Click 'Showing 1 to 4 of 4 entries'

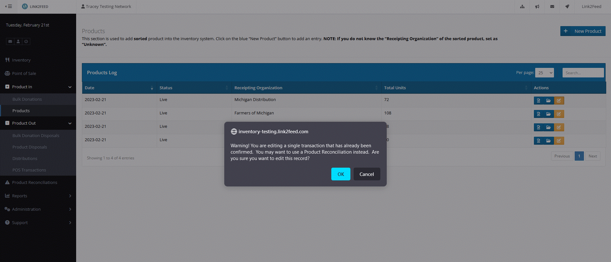click(111, 158)
